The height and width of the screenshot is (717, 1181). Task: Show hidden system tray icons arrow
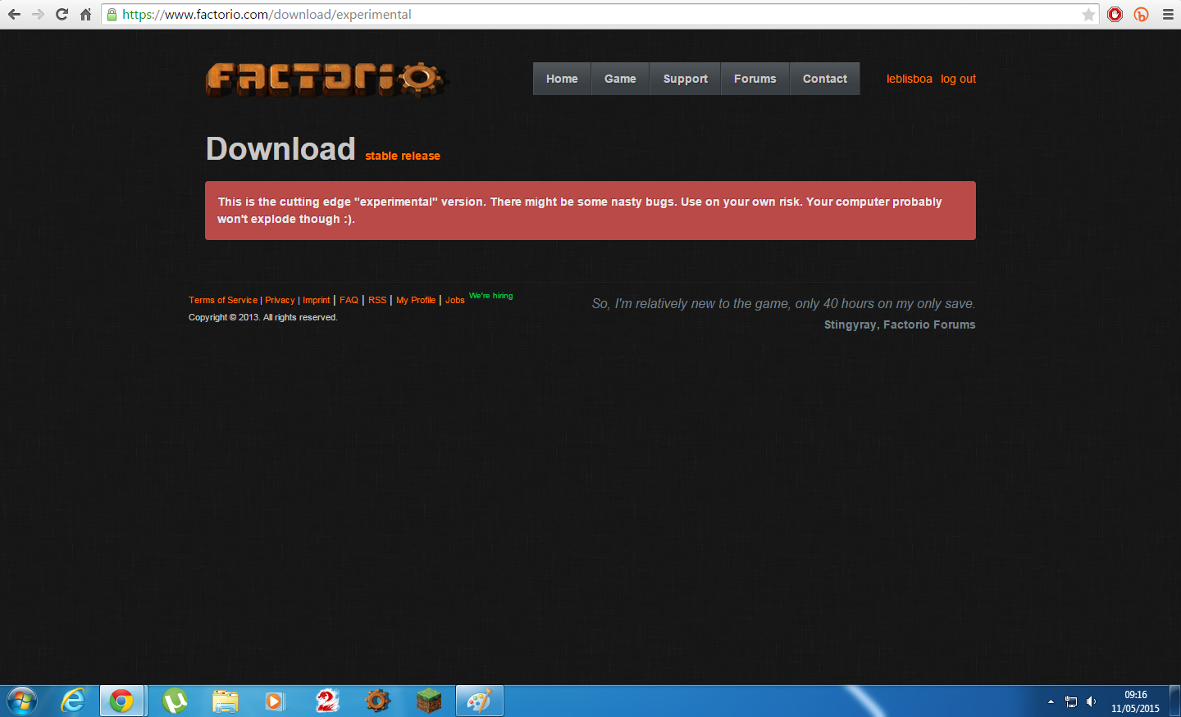point(1051,701)
